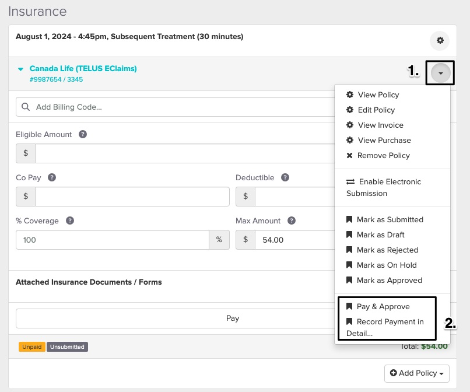Image resolution: width=470 pixels, height=392 pixels.
Task: Click the Unsubmitted status badge
Action: pos(67,346)
